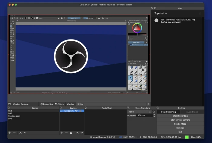The height and width of the screenshot is (143, 212).
Task: Move the scene down in the Scenes list
Action: click(25, 133)
